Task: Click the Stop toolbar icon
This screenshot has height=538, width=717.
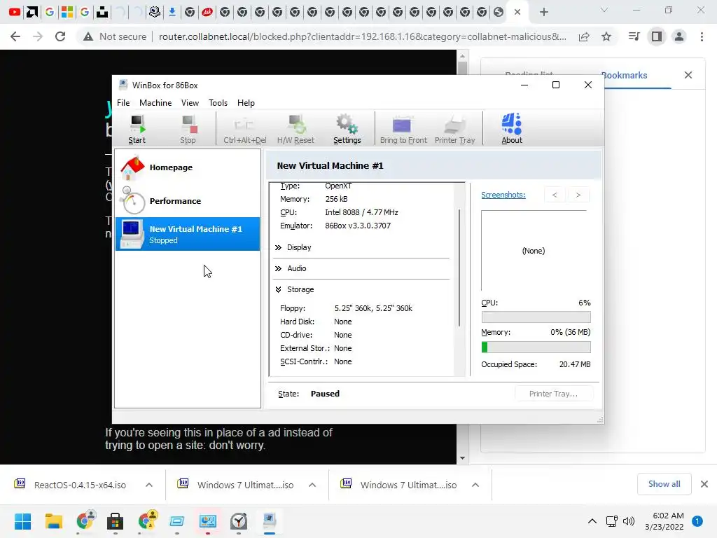Action: coord(188,129)
